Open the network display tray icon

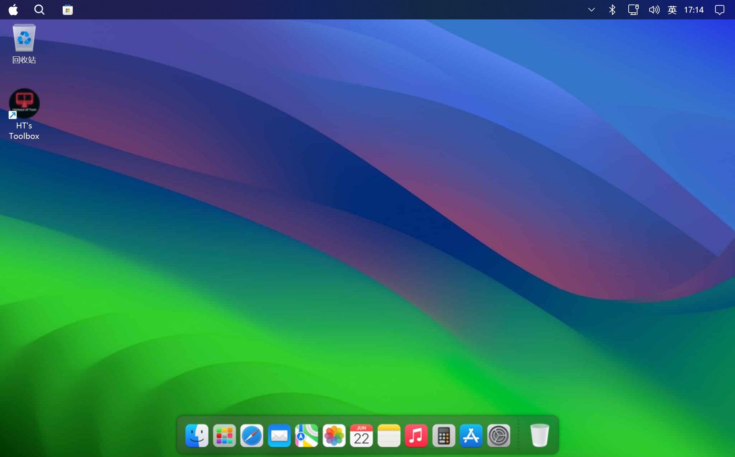(x=633, y=10)
